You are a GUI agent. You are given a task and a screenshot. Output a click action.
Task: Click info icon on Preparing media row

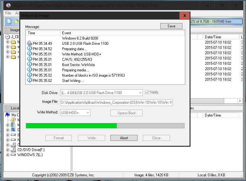tap(30, 70)
